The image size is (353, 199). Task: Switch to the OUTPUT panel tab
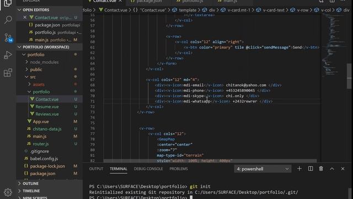(96, 169)
